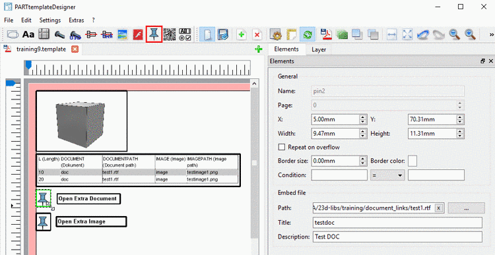Click the green plus beside the tab bar
Screen dimensions: 495x255
point(259,49)
